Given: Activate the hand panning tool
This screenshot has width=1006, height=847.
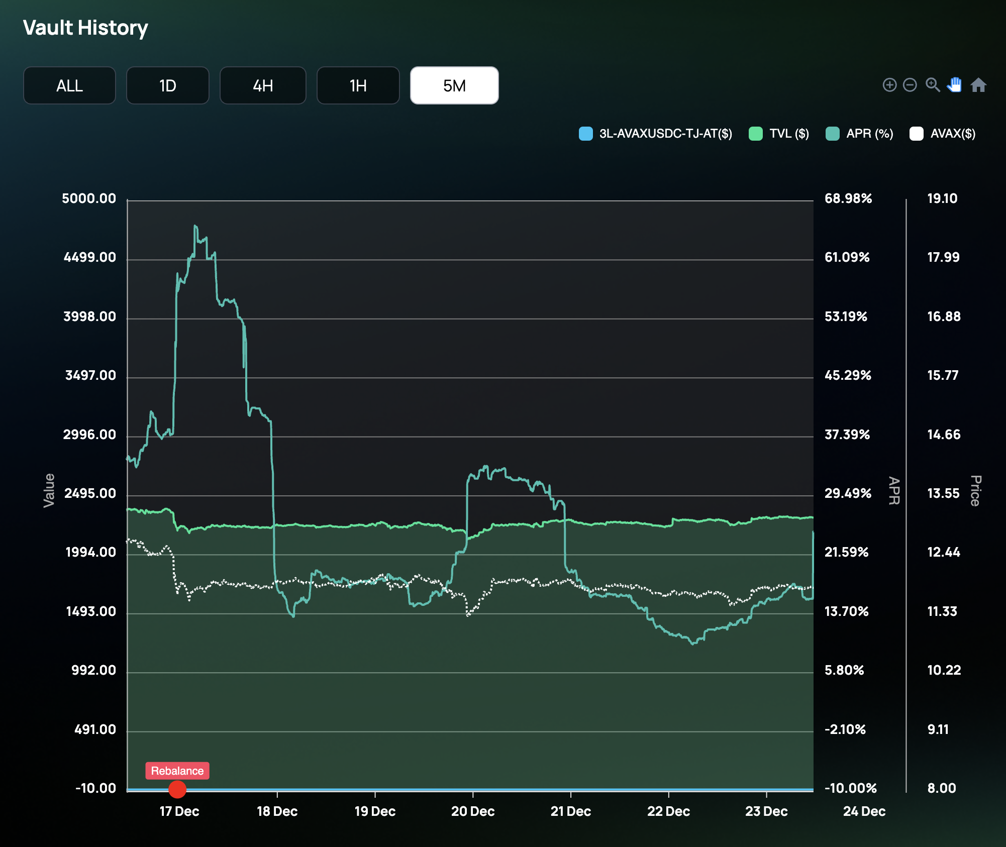Looking at the screenshot, I should coord(954,85).
